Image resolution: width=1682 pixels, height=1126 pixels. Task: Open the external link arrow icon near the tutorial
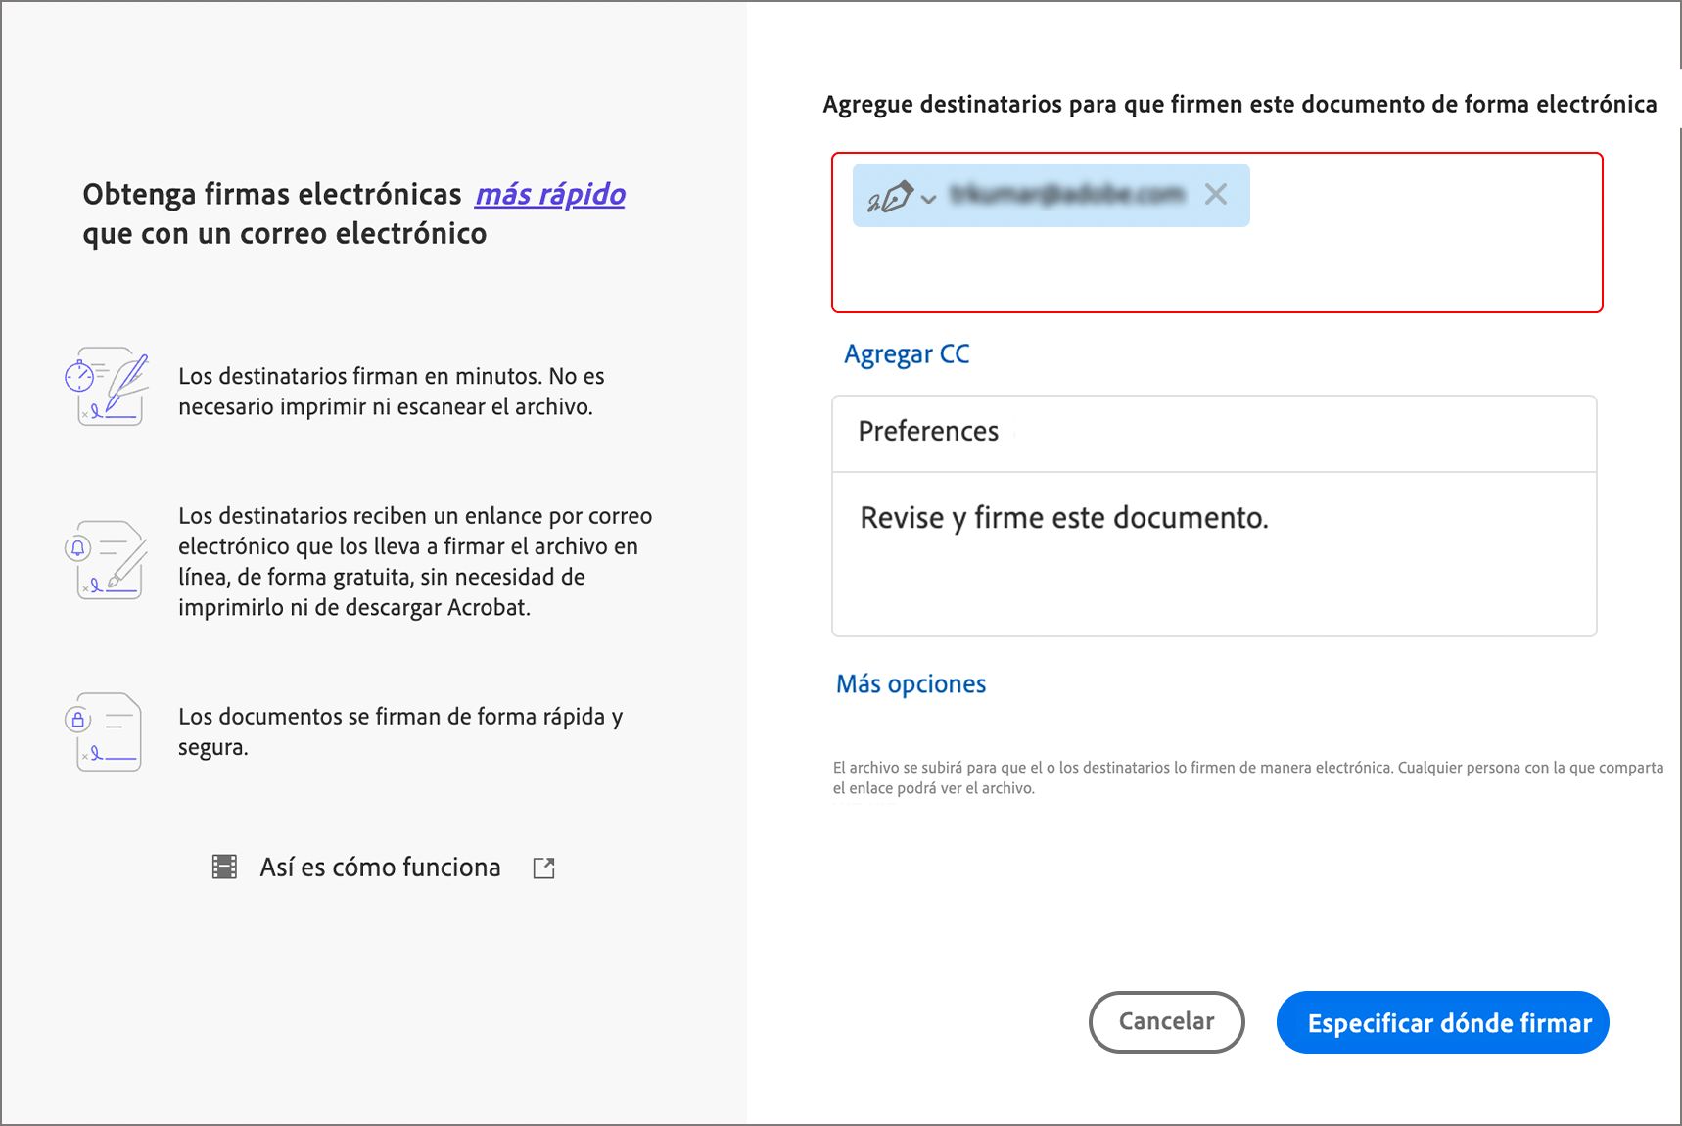pyautogui.click(x=545, y=868)
